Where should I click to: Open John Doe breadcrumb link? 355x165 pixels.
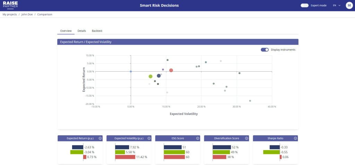click(x=27, y=15)
